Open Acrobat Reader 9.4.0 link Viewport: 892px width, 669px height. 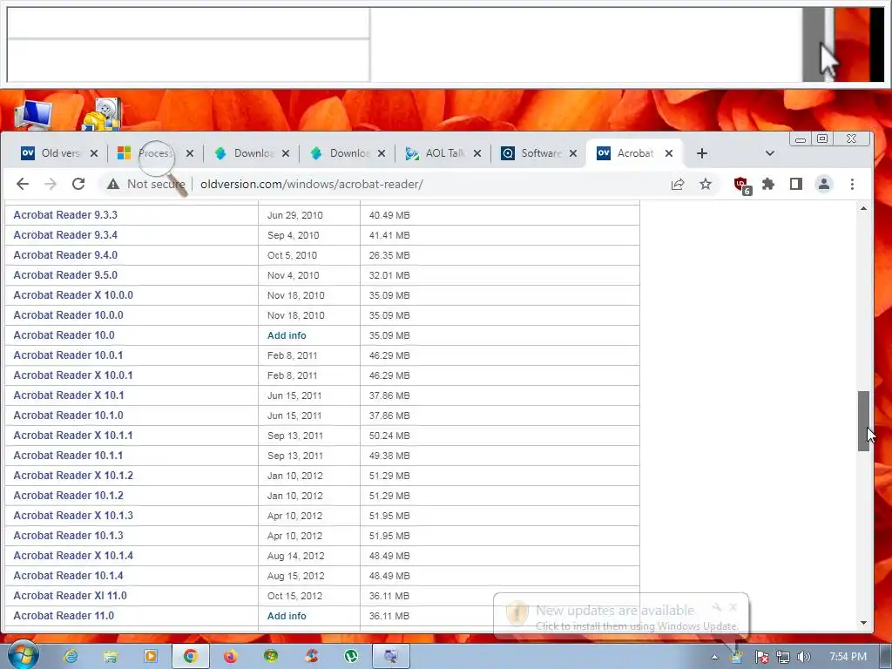pos(65,255)
